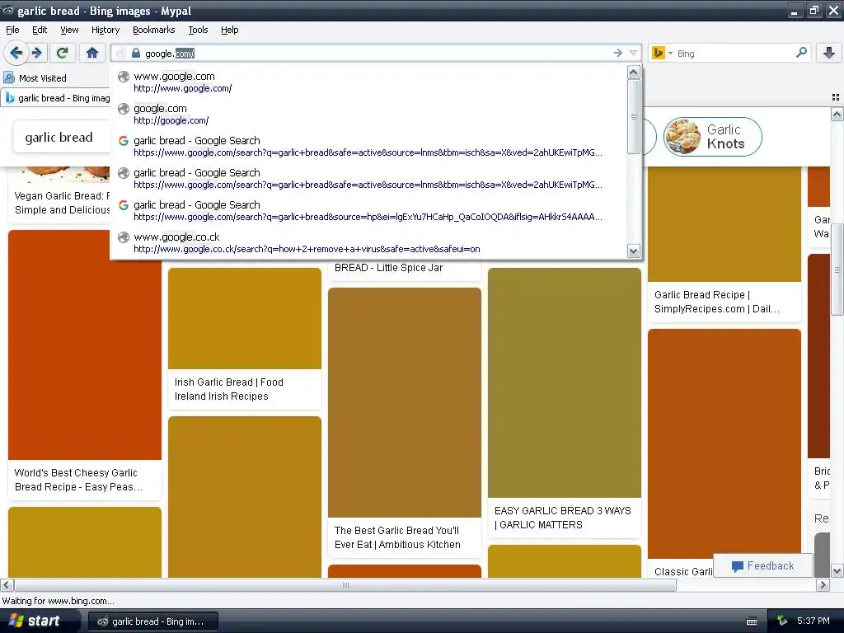844x633 pixels.
Task: Click the Mypal icon in title bar
Action: coord(7,10)
